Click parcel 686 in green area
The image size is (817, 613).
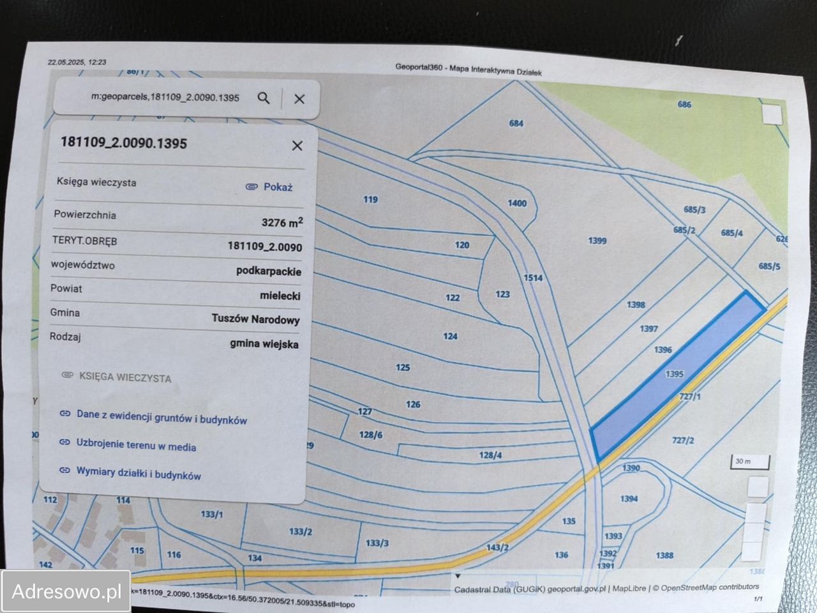tap(684, 104)
